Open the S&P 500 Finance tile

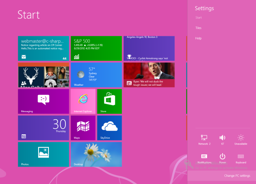pos(96,49)
